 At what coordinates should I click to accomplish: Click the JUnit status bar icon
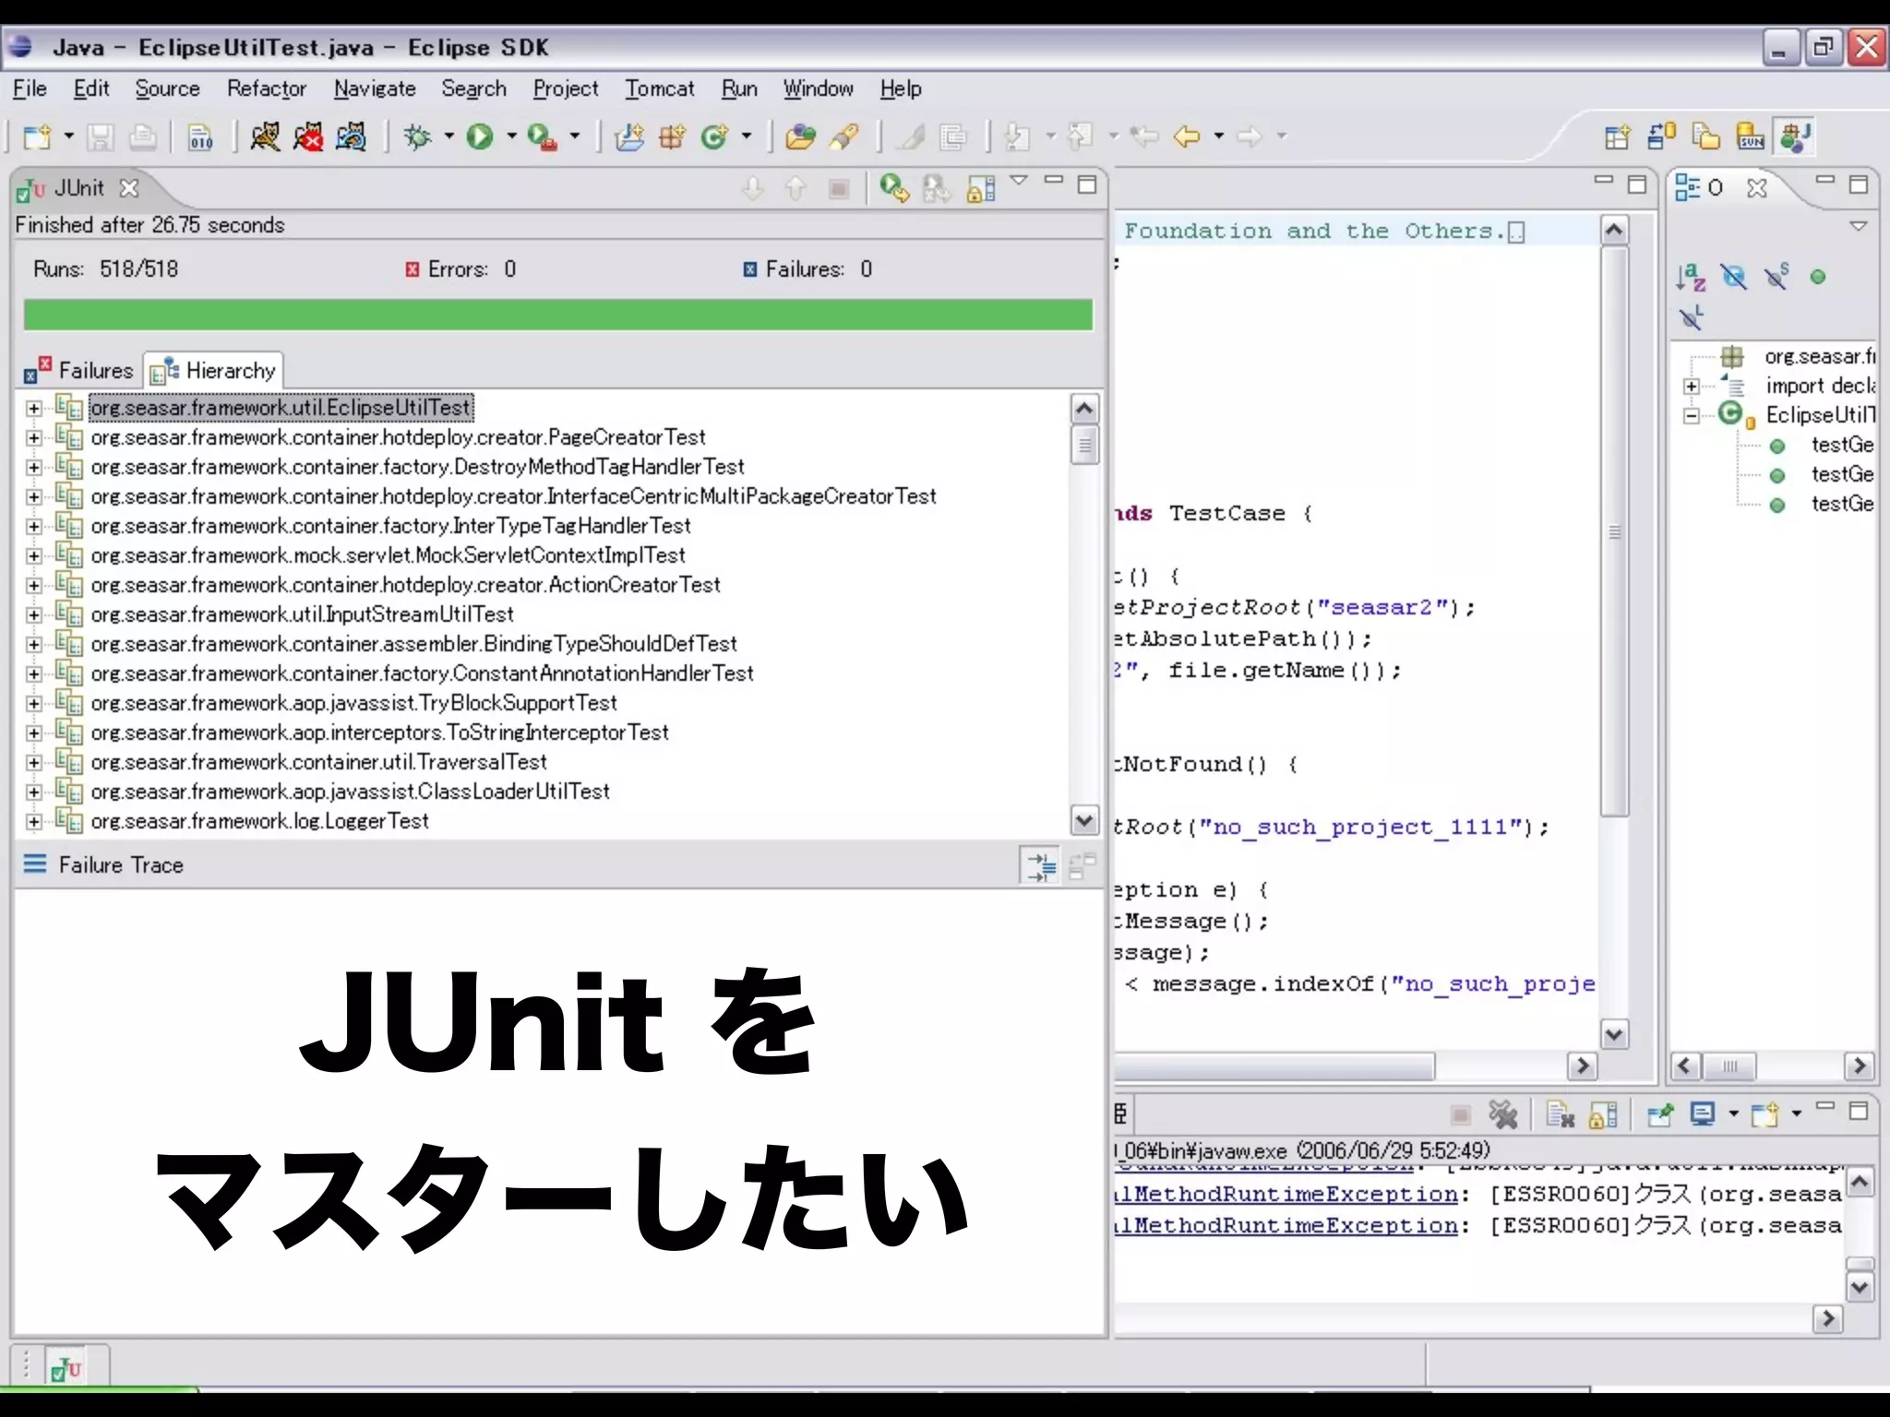click(x=66, y=1368)
